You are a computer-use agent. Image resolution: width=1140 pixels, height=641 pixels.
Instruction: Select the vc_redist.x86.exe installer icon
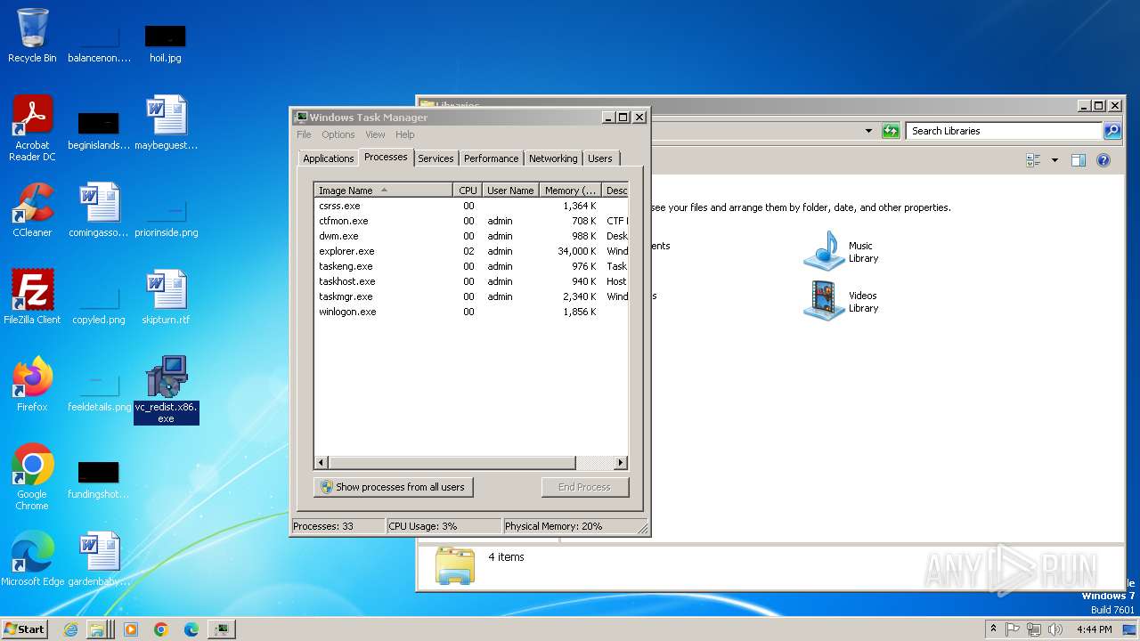point(167,390)
